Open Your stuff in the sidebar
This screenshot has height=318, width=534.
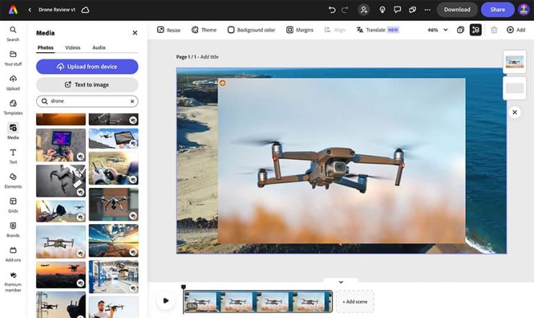tap(13, 58)
